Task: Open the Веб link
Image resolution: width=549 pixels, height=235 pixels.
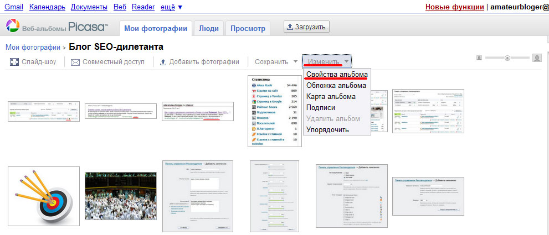Action: click(120, 7)
